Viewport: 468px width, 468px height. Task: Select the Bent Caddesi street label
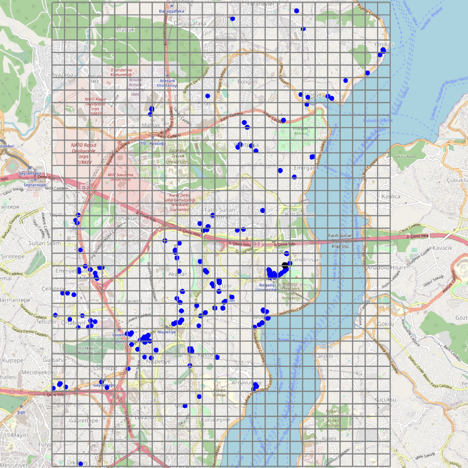point(452,353)
